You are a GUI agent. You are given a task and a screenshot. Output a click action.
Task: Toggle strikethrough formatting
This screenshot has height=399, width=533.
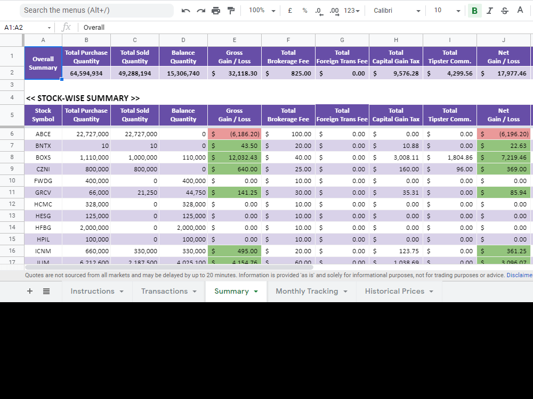coord(504,10)
